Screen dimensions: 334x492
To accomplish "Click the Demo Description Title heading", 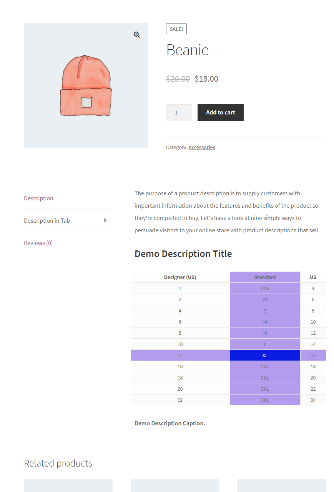I will pyautogui.click(x=183, y=254).
